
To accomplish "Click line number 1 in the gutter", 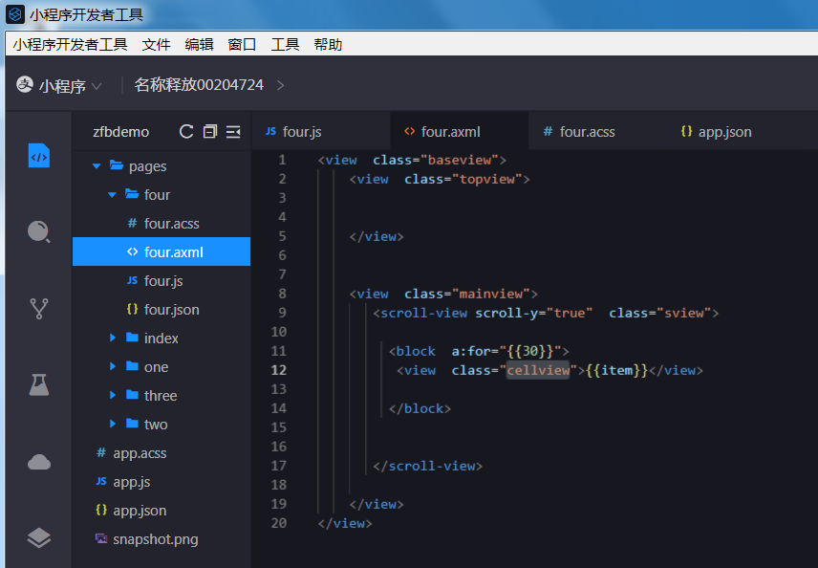I will tap(282, 160).
